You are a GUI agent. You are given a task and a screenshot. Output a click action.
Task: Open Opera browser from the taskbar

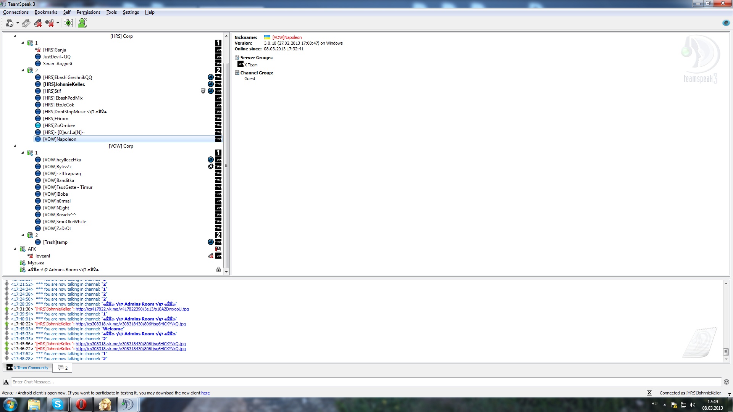pos(81,404)
